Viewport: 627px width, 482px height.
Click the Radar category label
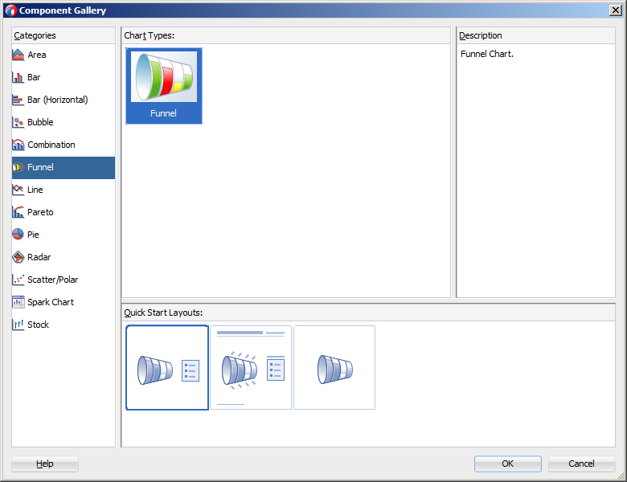pos(39,257)
